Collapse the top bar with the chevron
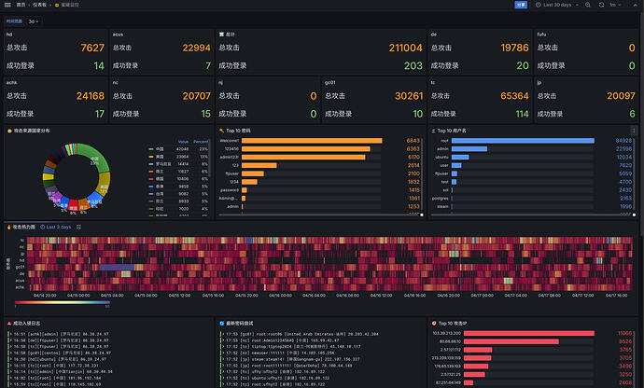The image size is (644, 388). 635,5
